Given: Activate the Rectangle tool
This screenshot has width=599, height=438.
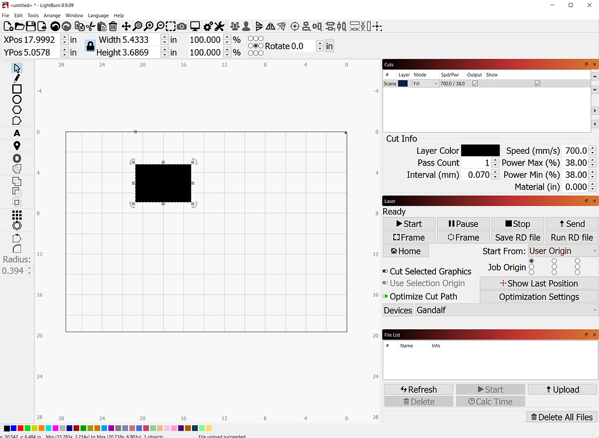Looking at the screenshot, I should pos(18,88).
